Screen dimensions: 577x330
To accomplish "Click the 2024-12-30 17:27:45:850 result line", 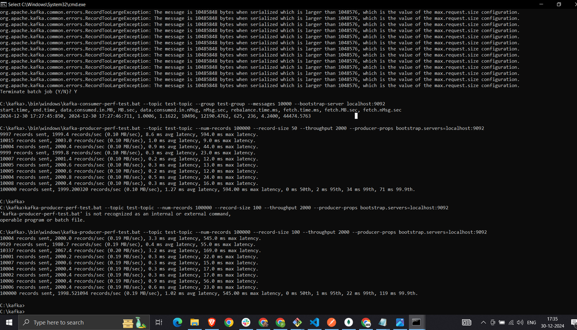I will tap(155, 116).
